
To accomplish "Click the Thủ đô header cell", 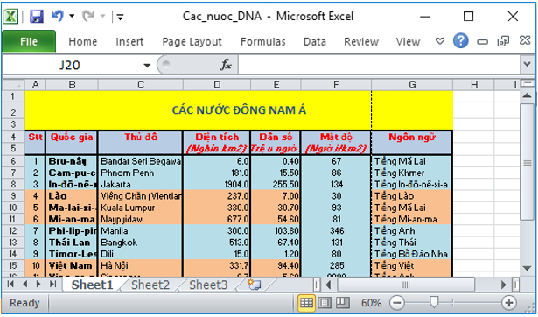I will tap(141, 143).
